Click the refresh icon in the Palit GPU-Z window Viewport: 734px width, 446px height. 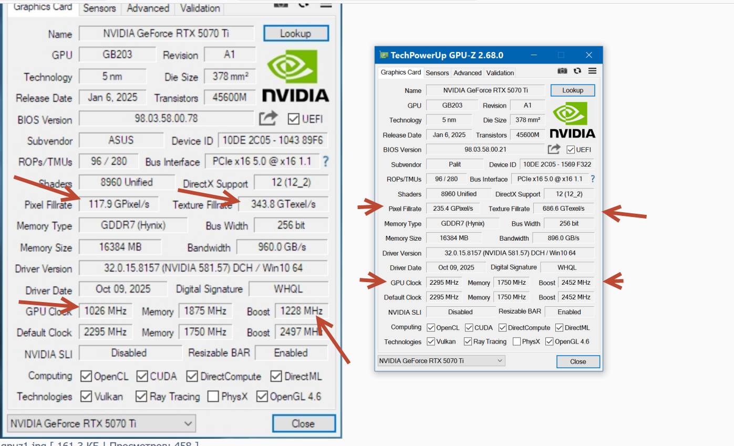coord(577,71)
